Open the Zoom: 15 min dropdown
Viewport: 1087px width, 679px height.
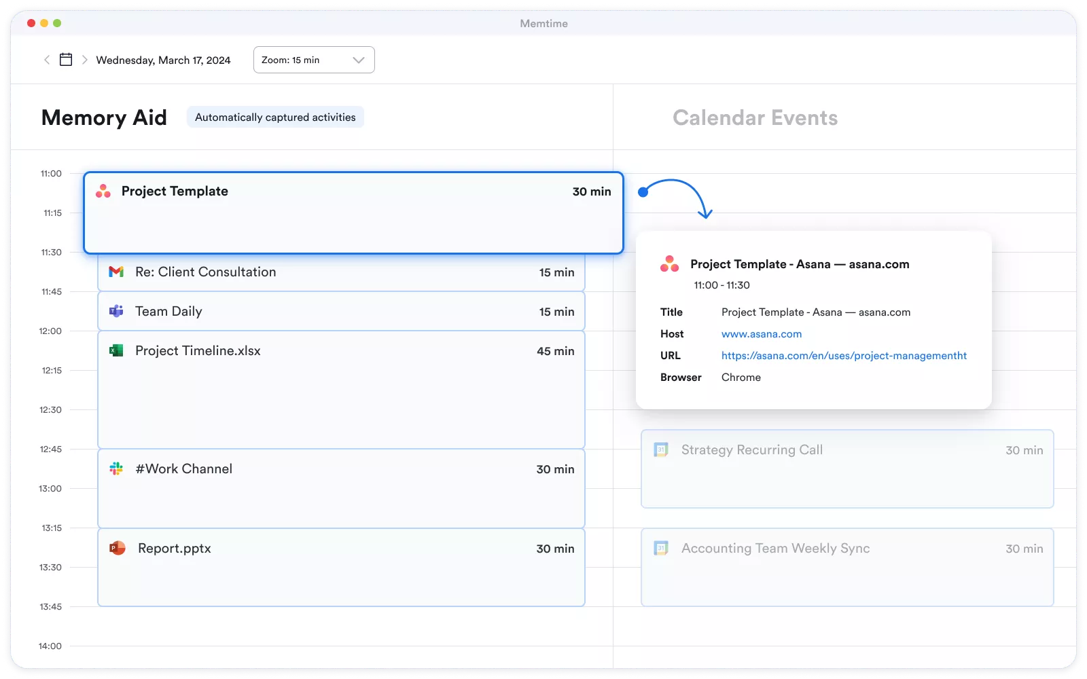[314, 60]
